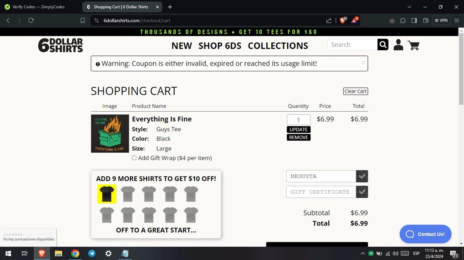The height and width of the screenshot is (260, 464).
Task: Close the Shopping Cart tab
Action: [157, 7]
